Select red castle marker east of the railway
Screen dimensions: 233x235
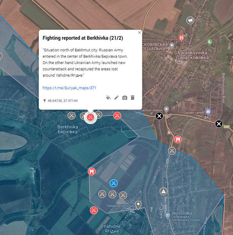pos(178,140)
